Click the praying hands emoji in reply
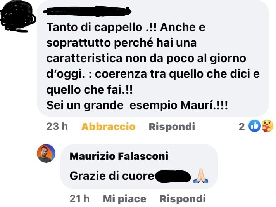Image resolution: width=276 pixels, height=207 pixels. tap(201, 176)
